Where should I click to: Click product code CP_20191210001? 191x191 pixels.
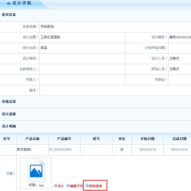click(x=60, y=150)
